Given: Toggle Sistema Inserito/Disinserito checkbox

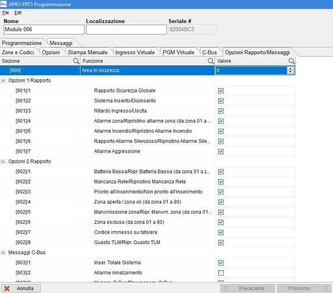Looking at the screenshot, I should [x=221, y=101].
